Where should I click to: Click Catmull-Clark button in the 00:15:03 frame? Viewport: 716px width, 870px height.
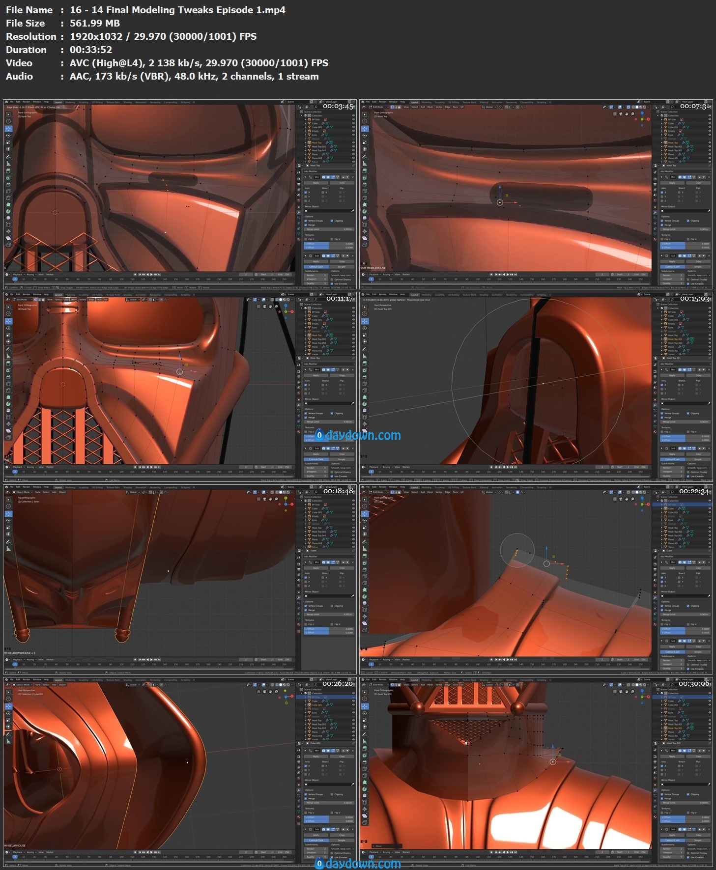pyautogui.click(x=673, y=459)
